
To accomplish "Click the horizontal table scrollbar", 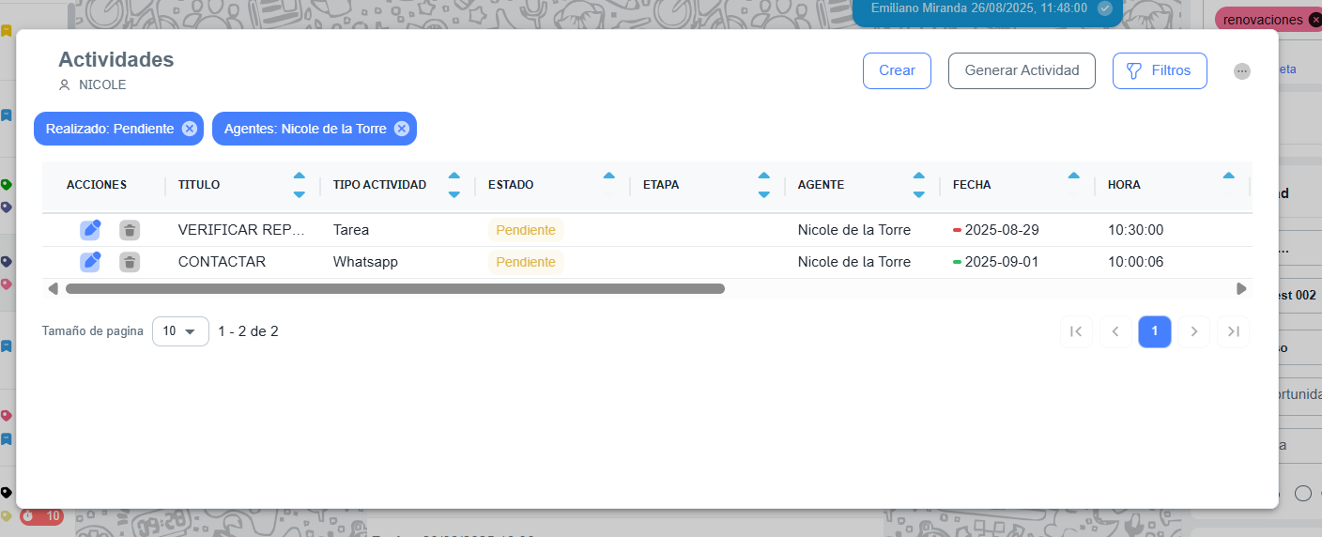I will [x=394, y=289].
